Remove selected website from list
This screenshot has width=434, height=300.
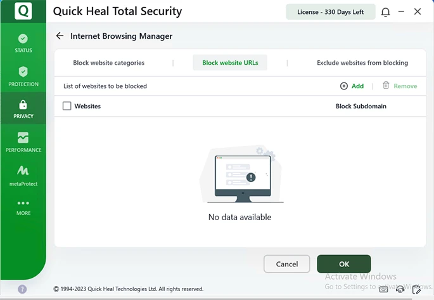click(x=400, y=86)
